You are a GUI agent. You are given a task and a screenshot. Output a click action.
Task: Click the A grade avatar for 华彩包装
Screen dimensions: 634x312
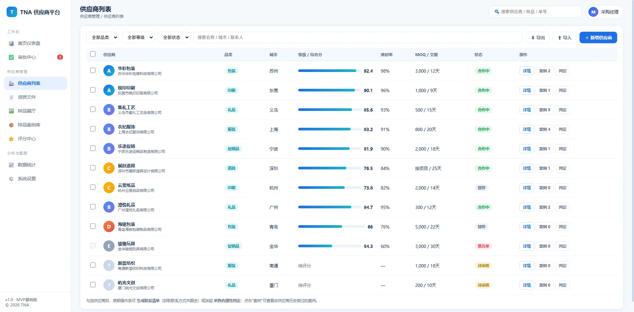click(109, 71)
